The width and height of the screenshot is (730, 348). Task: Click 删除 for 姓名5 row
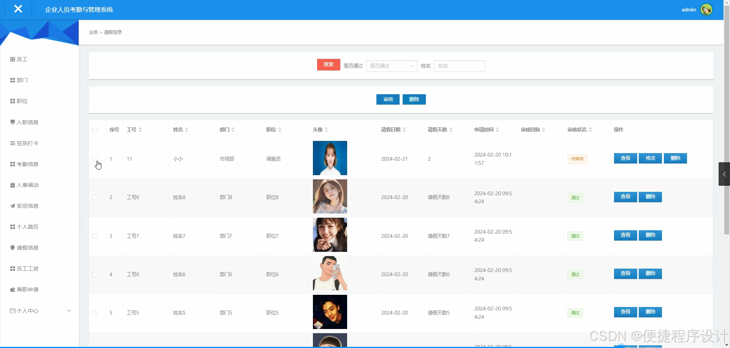[x=650, y=312]
